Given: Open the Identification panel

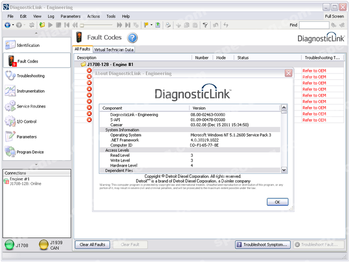Looking at the screenshot, I should [x=28, y=45].
